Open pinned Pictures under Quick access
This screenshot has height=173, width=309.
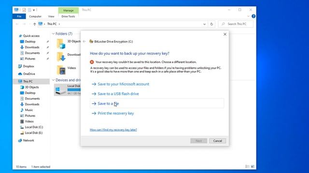click(x=30, y=59)
